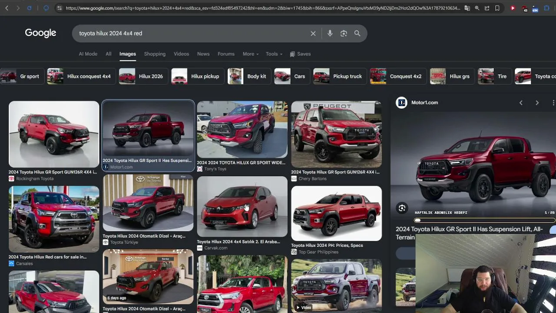
Task: Open the Rockingham Toyota Hilux image result
Action: click(54, 134)
